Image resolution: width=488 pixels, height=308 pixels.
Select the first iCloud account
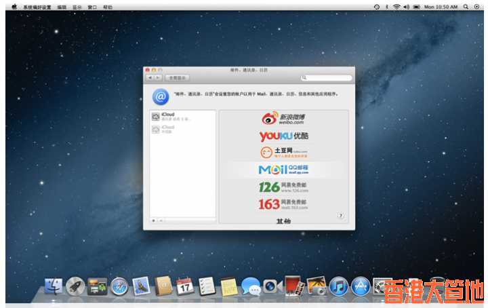click(183, 117)
